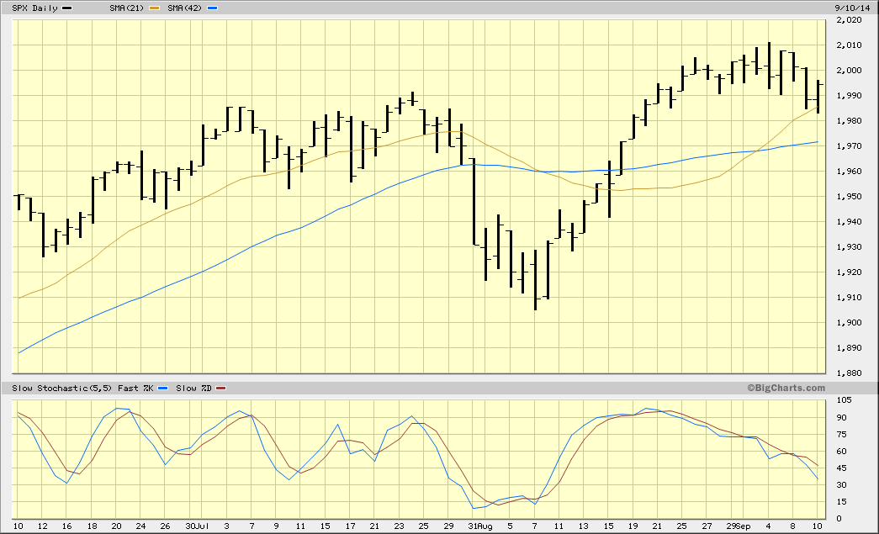Click the 24 date axis label
The image size is (879, 534).
140,526
